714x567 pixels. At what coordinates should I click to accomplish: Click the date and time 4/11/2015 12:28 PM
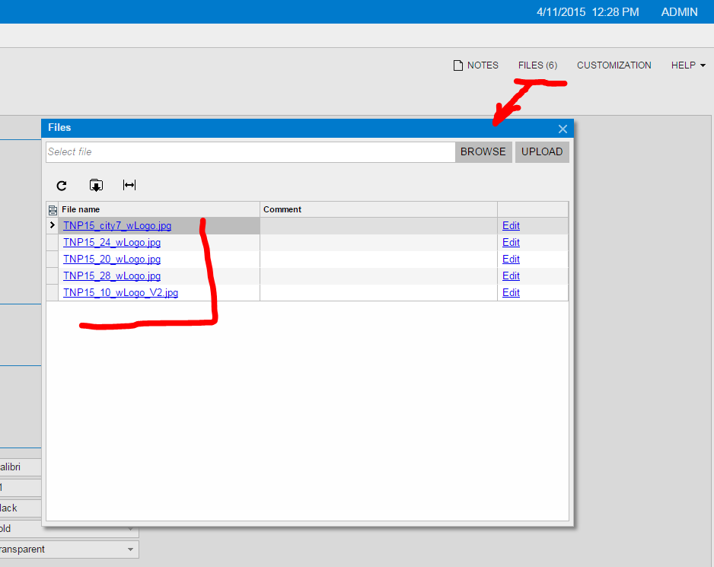coord(588,12)
